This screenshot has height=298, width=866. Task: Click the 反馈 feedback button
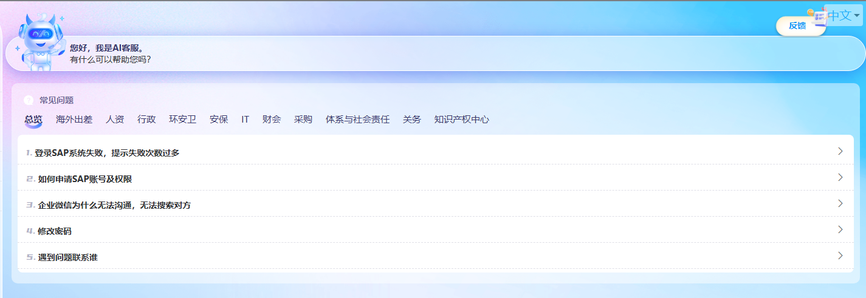click(797, 25)
